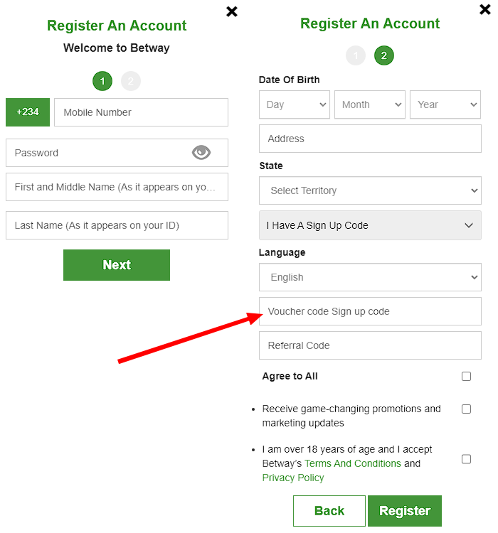Open the Day dropdown
Viewport: 498px width, 533px height.
(295, 104)
